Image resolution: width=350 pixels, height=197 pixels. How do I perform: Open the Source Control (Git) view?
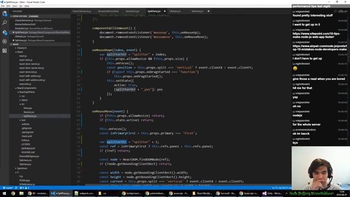[4, 32]
